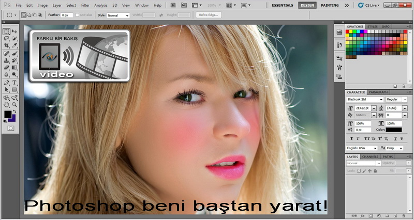Select the 3D Object Rotate tool

click(7, 98)
